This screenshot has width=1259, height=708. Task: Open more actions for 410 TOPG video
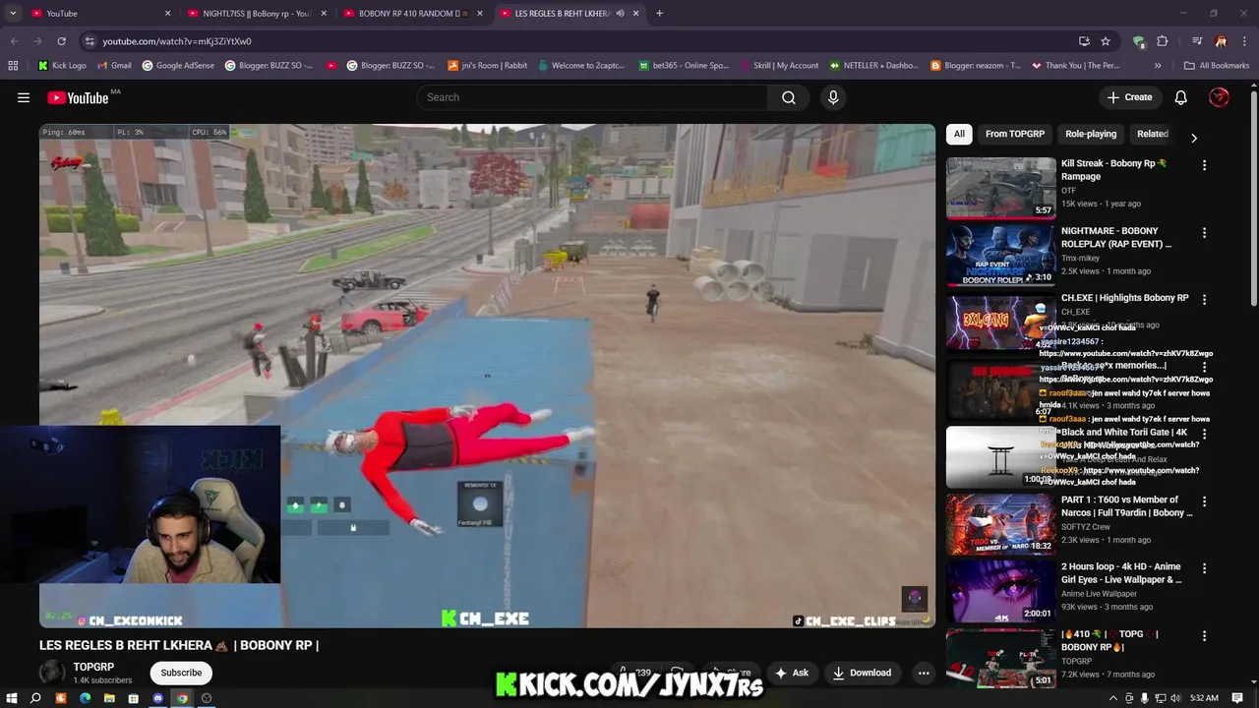point(1204,636)
